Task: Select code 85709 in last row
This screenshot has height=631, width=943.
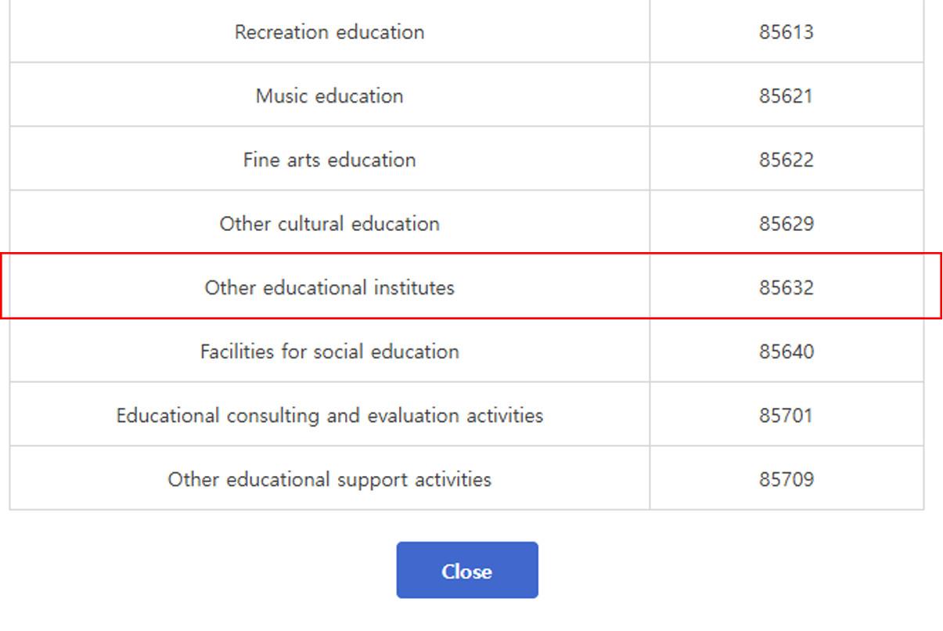Action: pos(786,479)
